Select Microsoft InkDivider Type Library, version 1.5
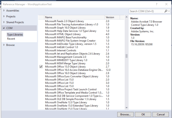The width and height of the screenshot is (172, 118). click(x=81, y=44)
